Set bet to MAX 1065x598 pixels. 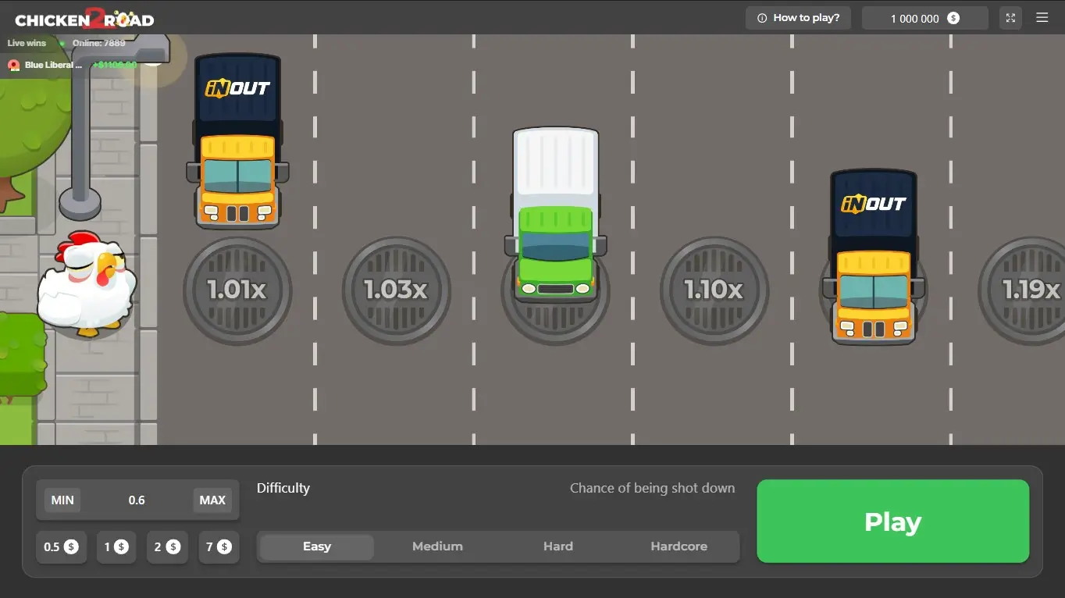212,500
